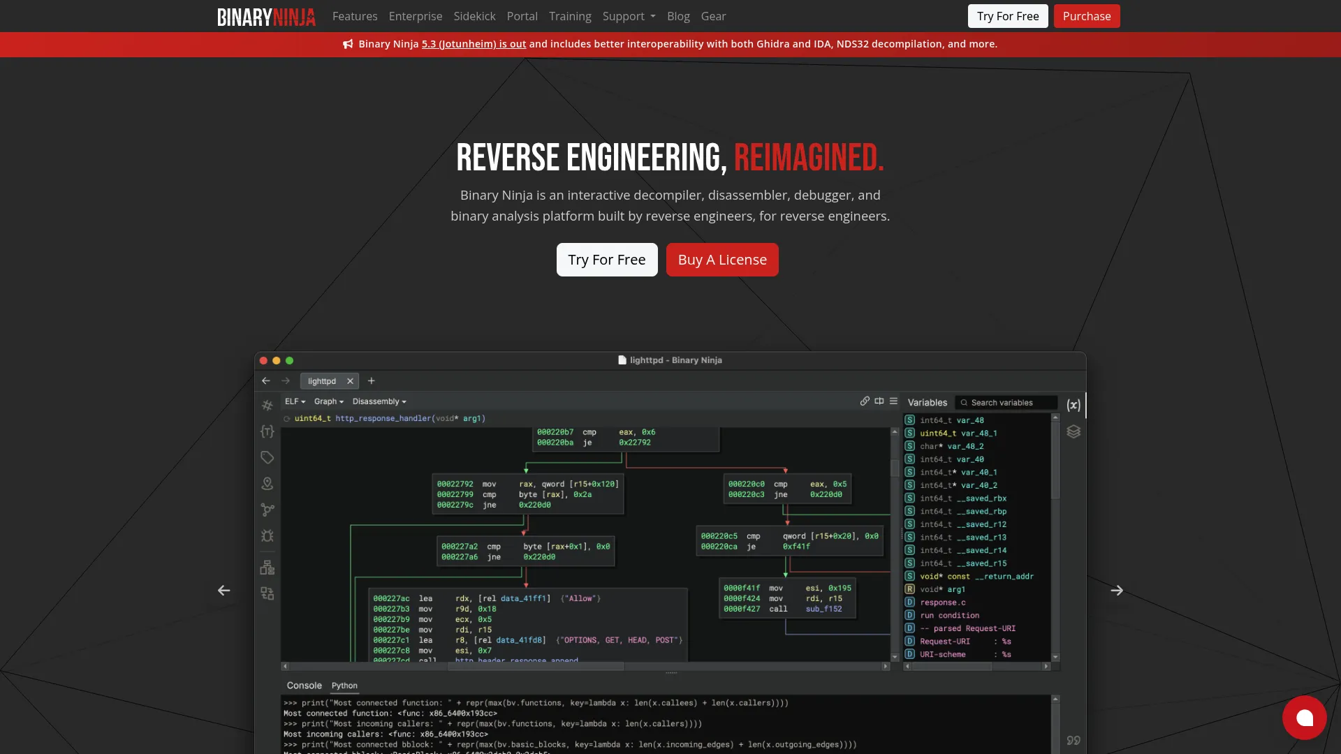
Task: Open the stack layers right sidebar icon
Action: (x=1073, y=431)
